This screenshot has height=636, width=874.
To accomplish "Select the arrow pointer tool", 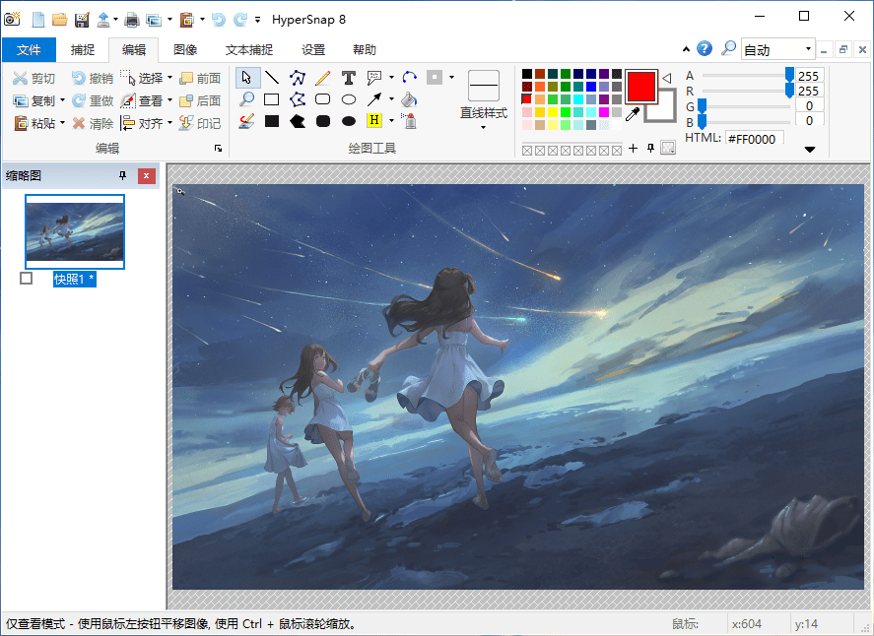I will (x=247, y=78).
